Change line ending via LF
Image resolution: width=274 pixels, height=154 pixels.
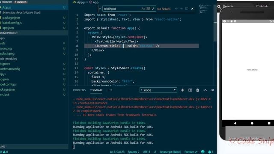155,152
